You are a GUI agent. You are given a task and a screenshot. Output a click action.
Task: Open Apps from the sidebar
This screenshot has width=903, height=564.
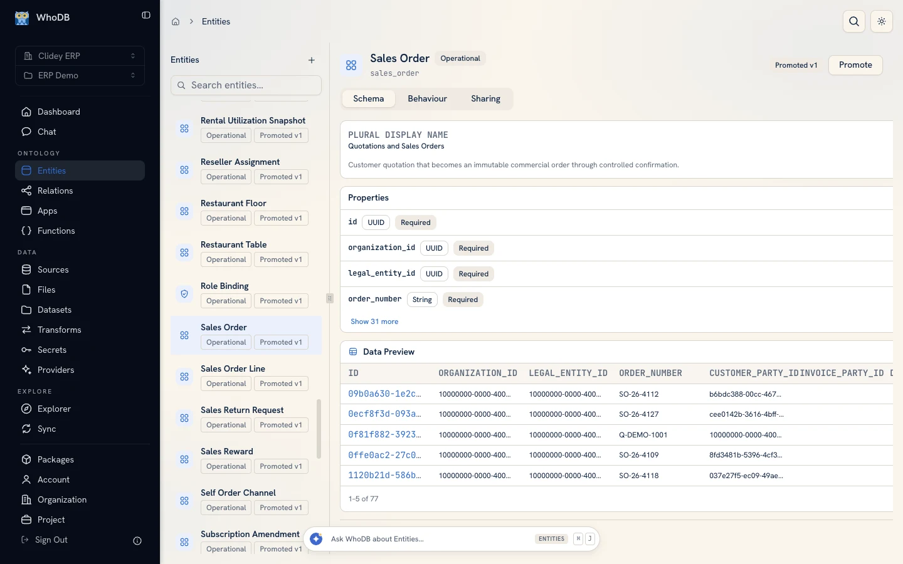80,211
